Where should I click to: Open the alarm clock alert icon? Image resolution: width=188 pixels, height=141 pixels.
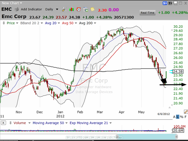coord(79,9)
